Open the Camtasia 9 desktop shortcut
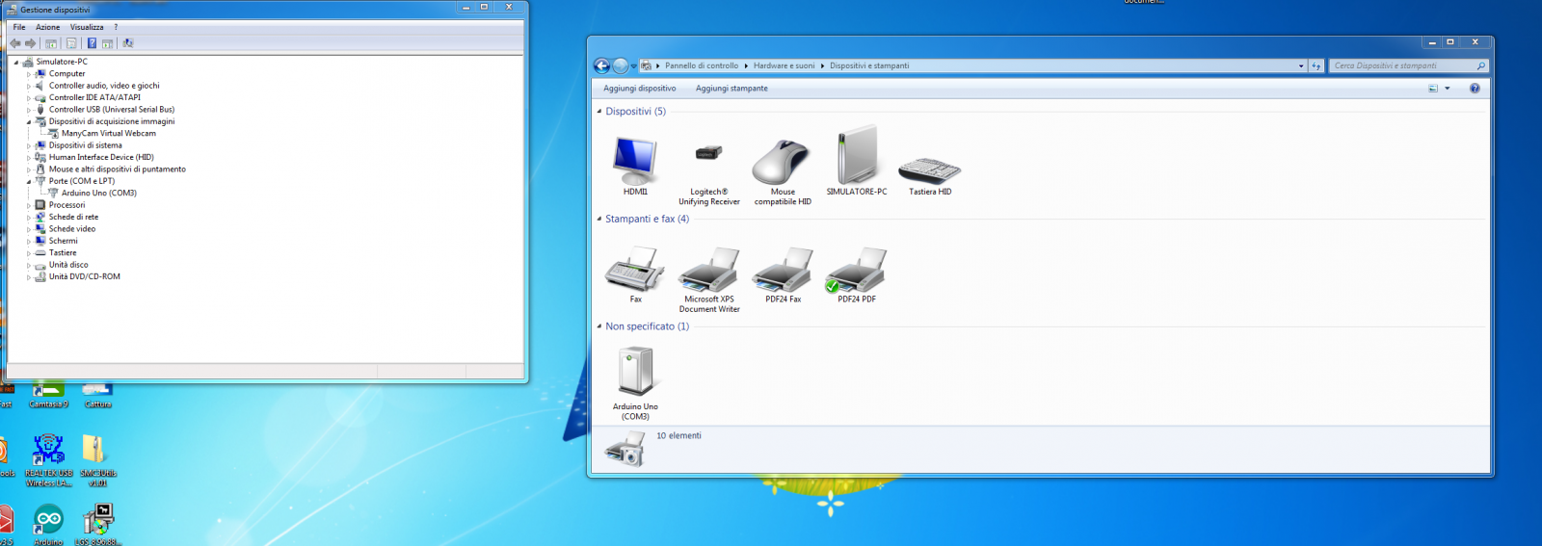 click(48, 389)
